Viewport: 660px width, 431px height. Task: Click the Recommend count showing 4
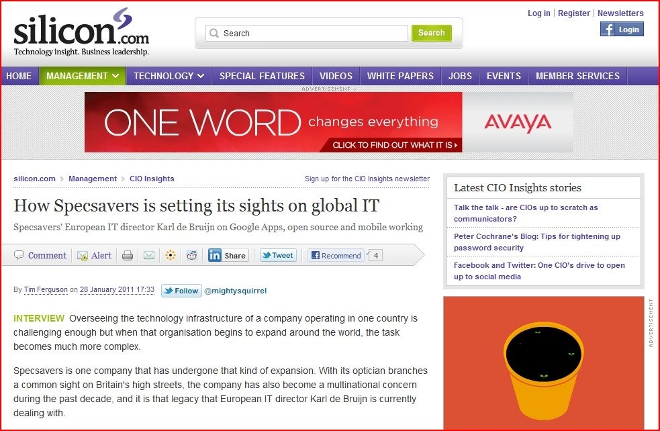click(x=375, y=256)
